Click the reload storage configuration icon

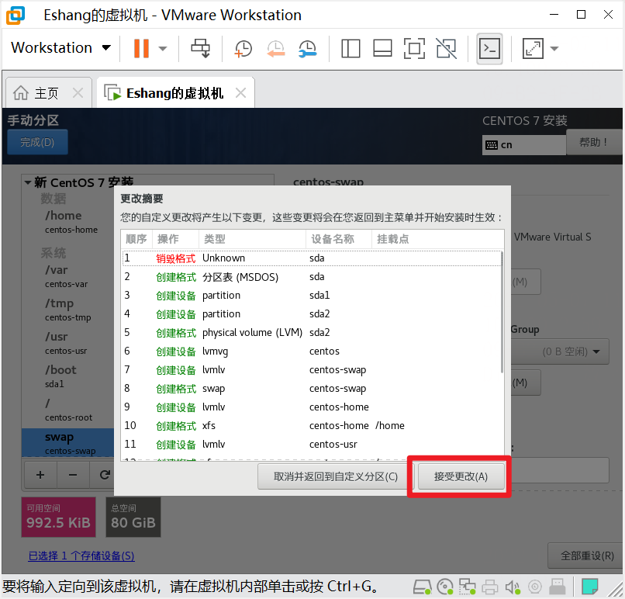pyautogui.click(x=105, y=475)
